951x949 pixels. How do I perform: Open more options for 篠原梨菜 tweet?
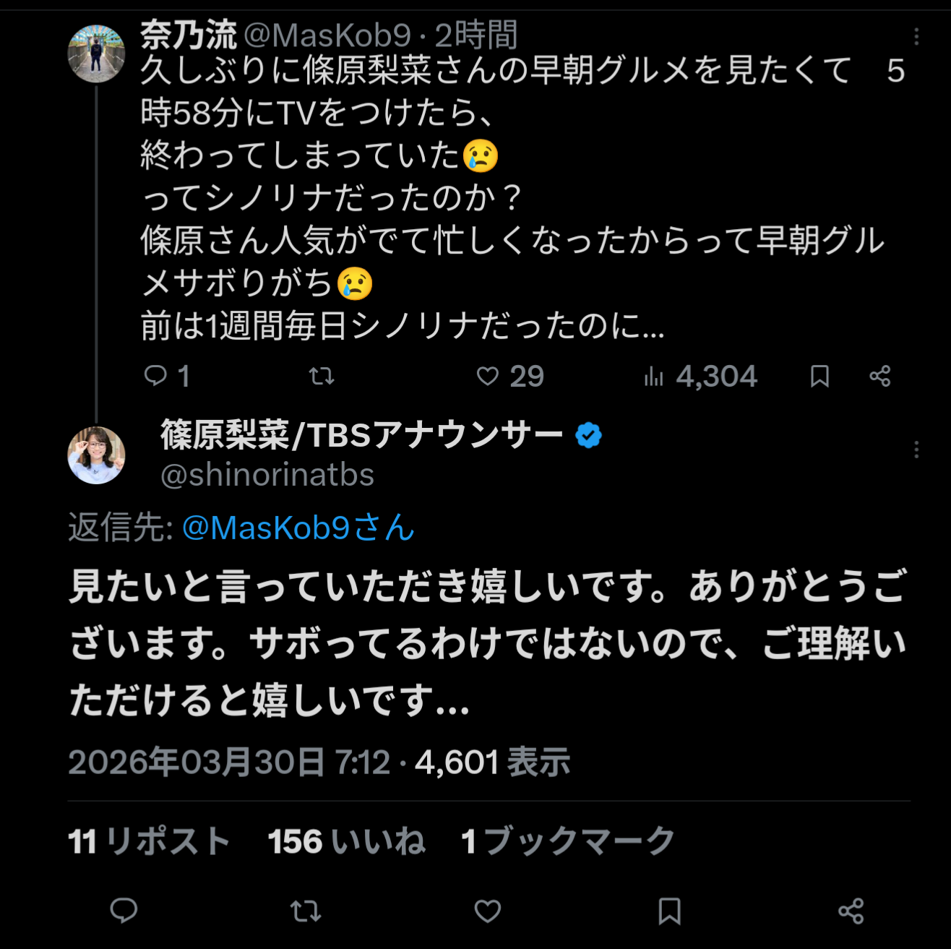click(x=916, y=450)
